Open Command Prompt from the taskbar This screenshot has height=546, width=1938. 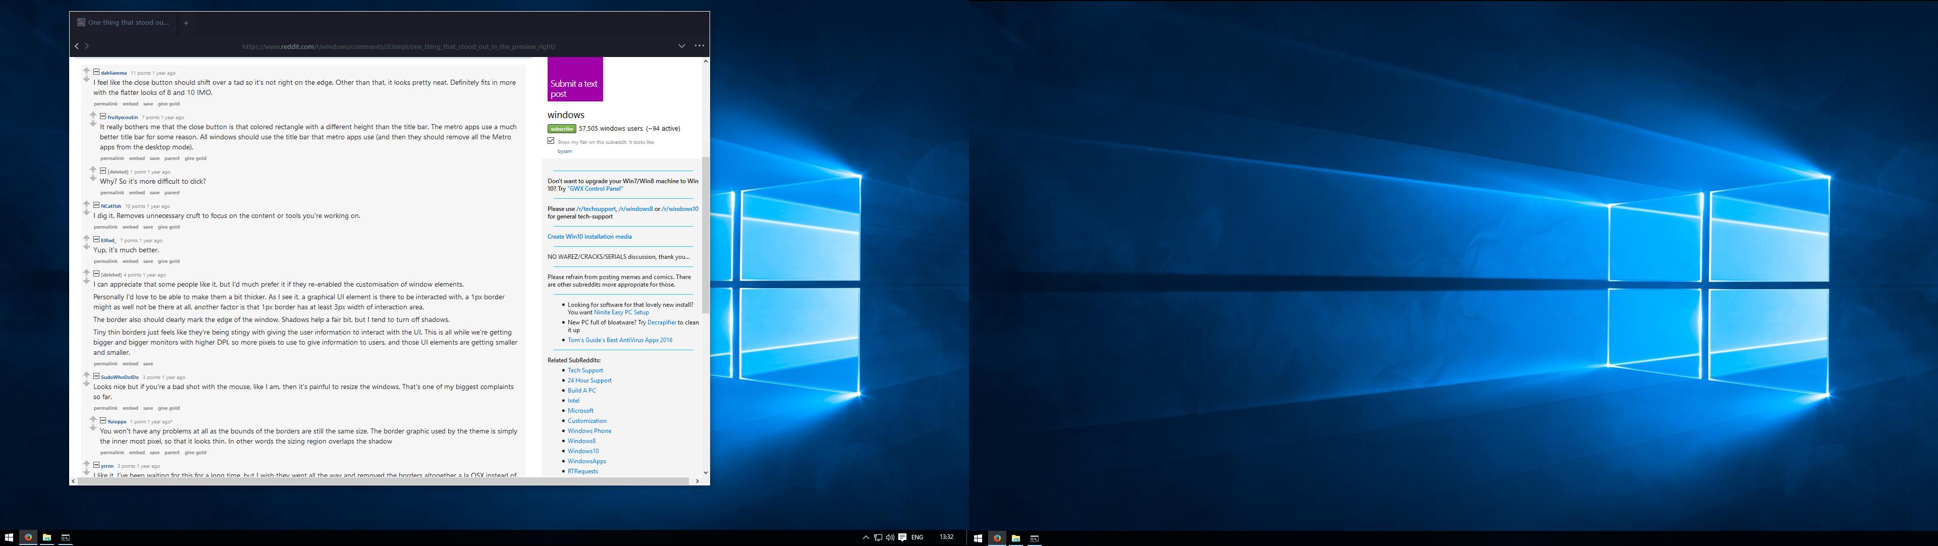point(66,538)
